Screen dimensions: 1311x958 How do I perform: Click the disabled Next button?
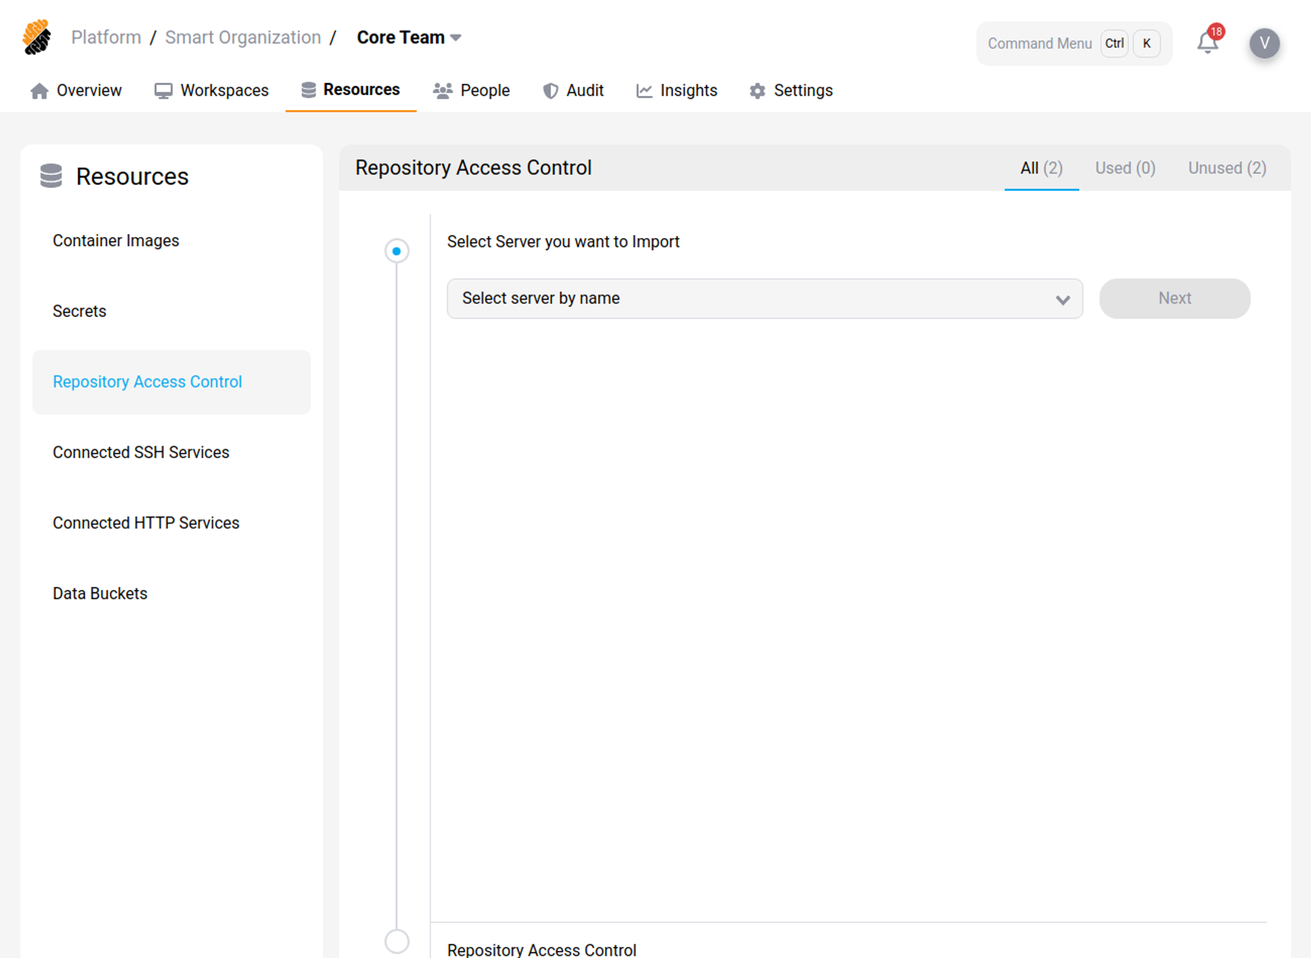(x=1175, y=299)
